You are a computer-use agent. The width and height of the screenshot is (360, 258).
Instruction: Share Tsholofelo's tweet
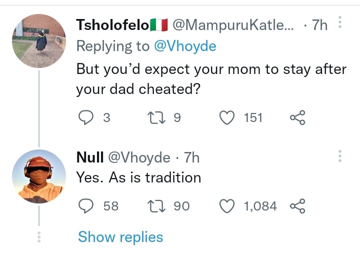point(297,117)
